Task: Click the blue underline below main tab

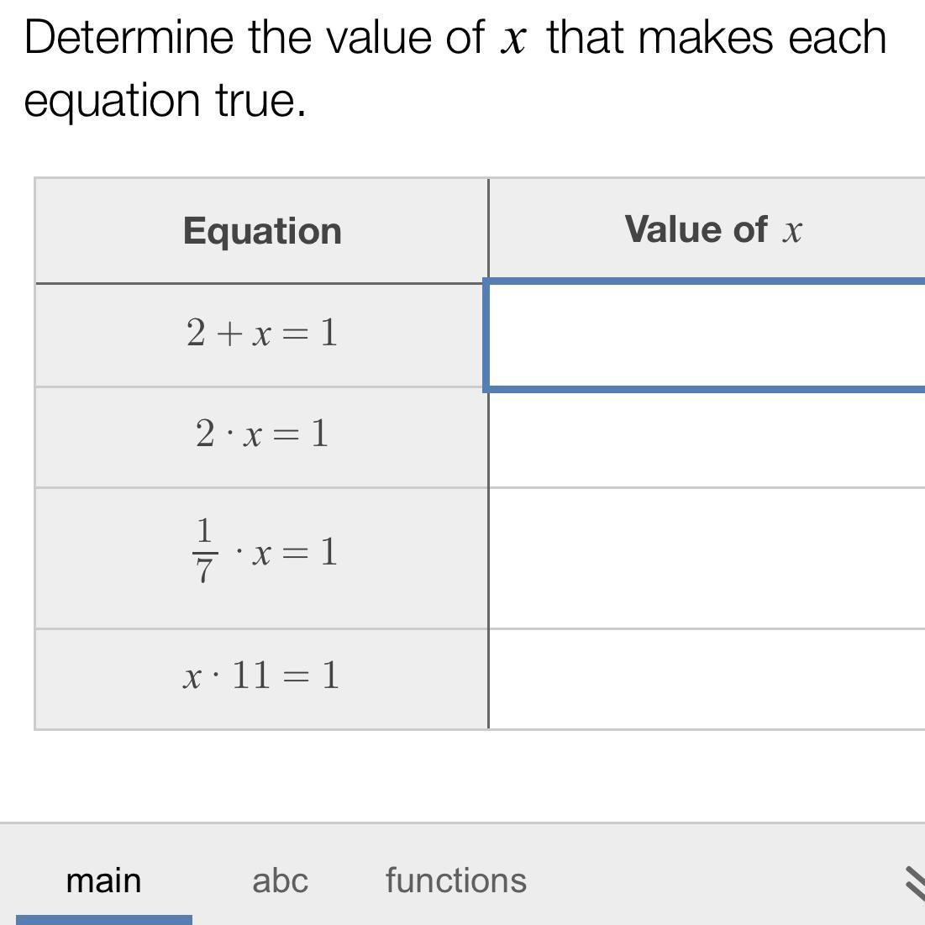Action: pos(104,920)
